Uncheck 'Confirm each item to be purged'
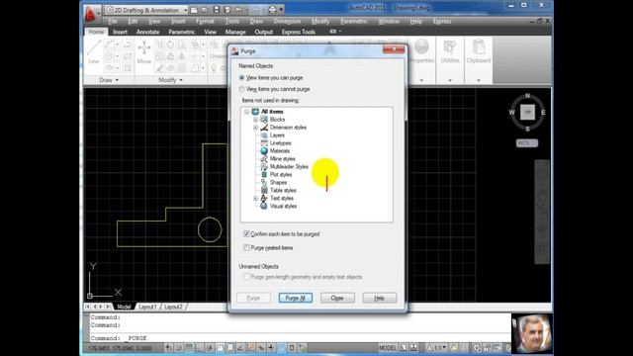Screen dimensions: 633x356 (246, 233)
